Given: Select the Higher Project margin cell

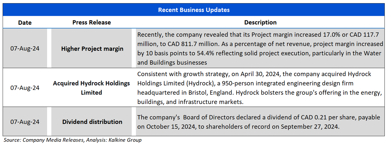Looking at the screenshot, I should click(x=92, y=49).
